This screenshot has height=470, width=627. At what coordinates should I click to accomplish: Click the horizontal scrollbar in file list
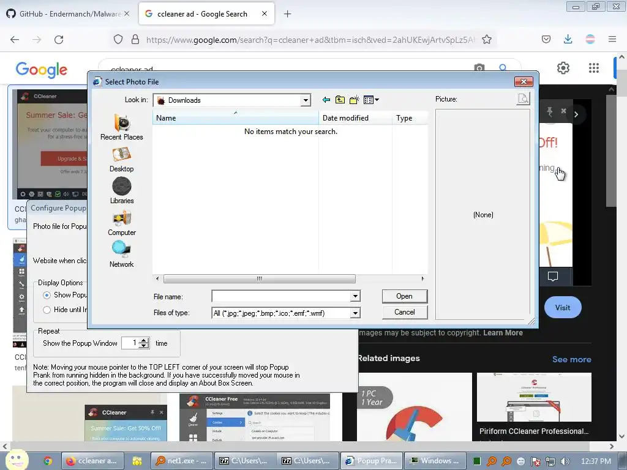pos(260,278)
